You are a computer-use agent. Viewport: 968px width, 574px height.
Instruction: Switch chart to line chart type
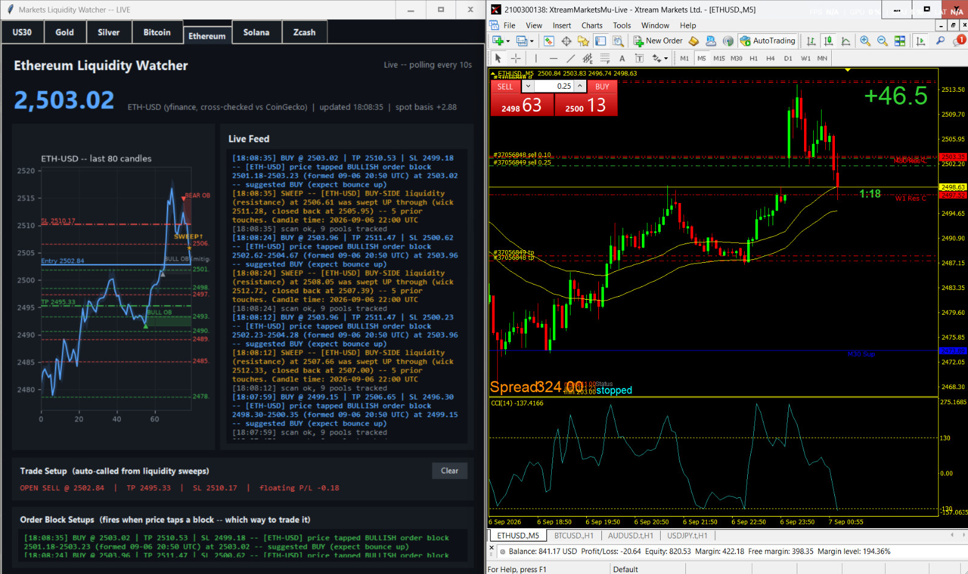[846, 41]
